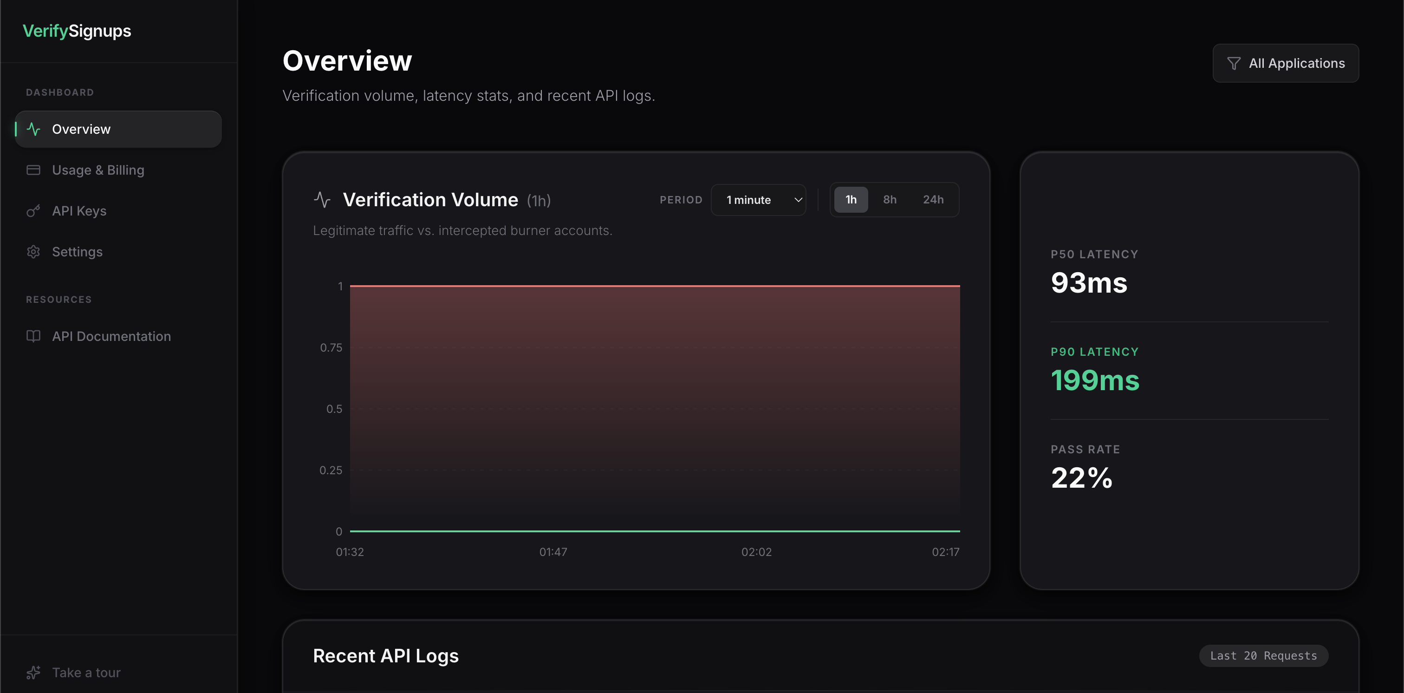The image size is (1404, 693).
Task: Click the Last 20 Requests badge
Action: pos(1263,655)
